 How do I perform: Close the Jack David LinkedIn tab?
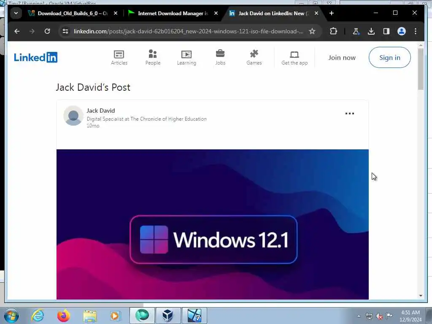316,13
